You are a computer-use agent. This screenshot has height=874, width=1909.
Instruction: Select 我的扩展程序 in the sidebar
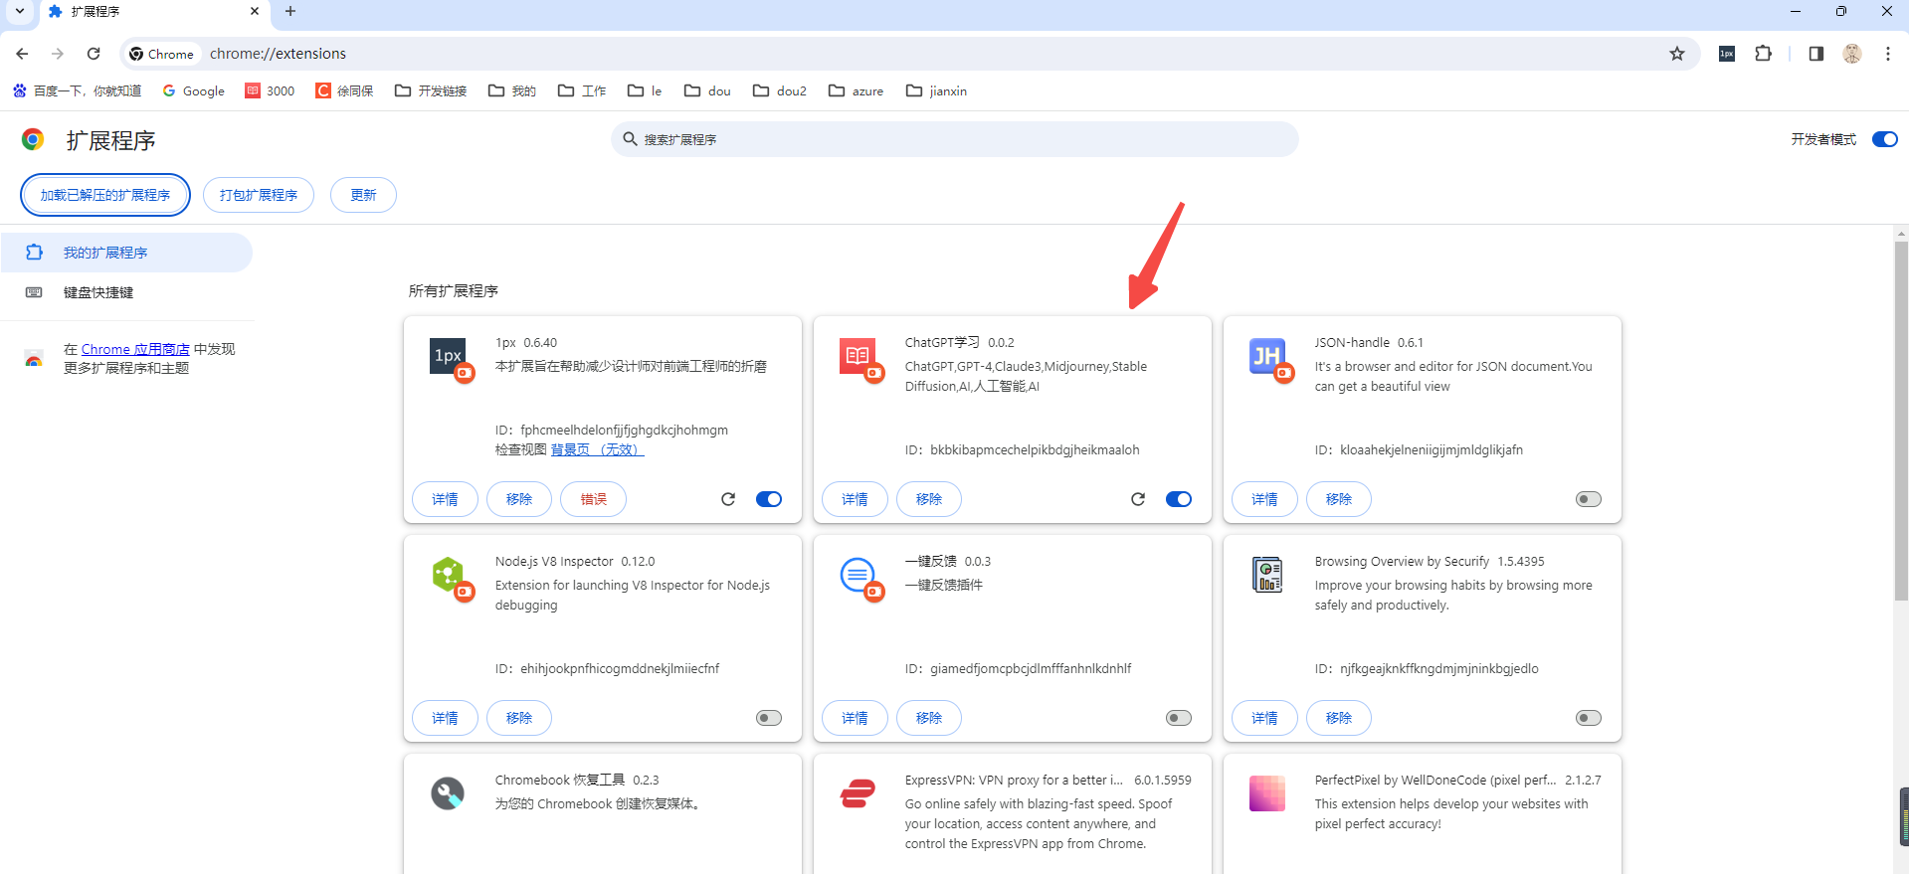(x=126, y=253)
